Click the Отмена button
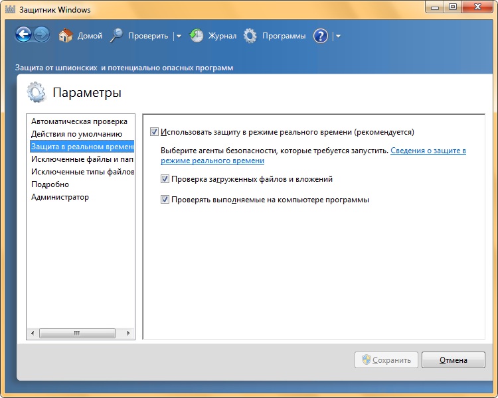The image size is (498, 398). [454, 360]
